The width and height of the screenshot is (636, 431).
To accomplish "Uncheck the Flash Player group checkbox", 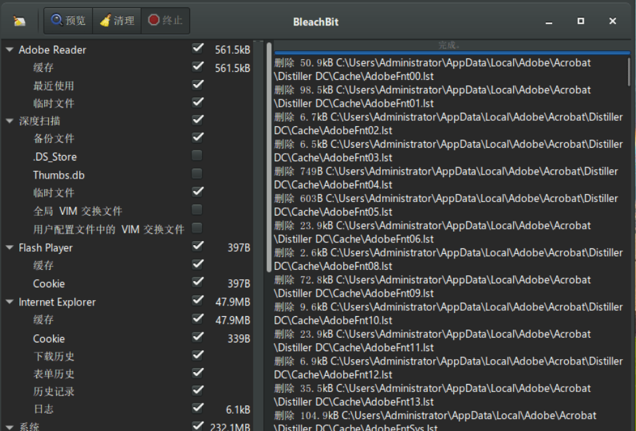I will click(197, 246).
